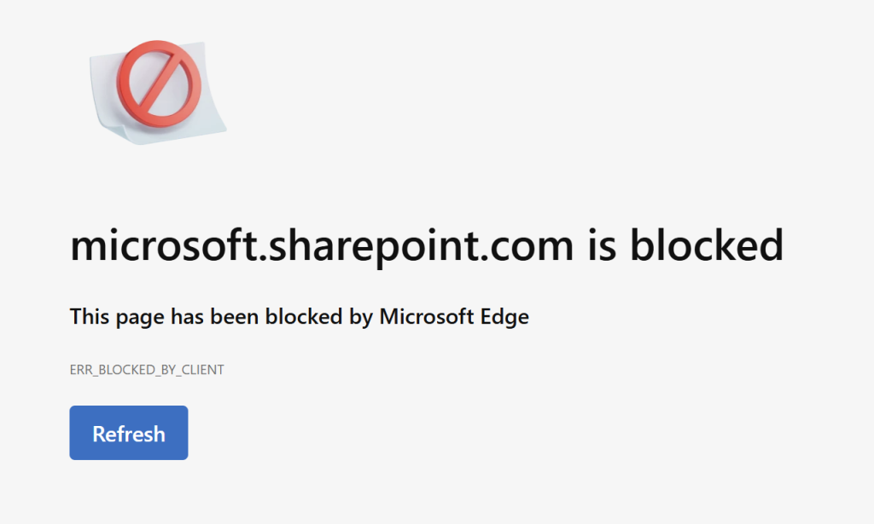Click the diagonal slash inside the red circle
Image resolution: width=874 pixels, height=524 pixels.
160,81
